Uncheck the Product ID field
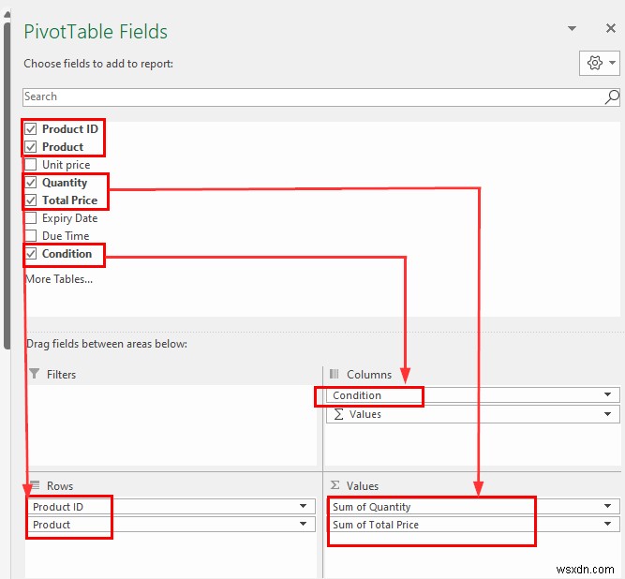The width and height of the screenshot is (625, 579). [31, 128]
